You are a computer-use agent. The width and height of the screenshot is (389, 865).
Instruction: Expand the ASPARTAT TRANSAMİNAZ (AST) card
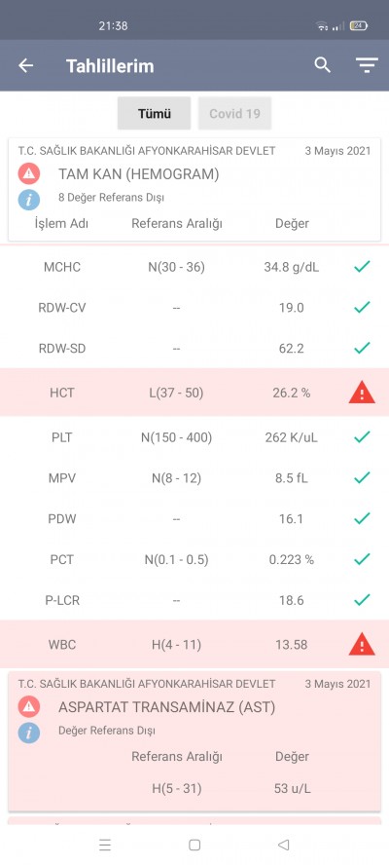tap(194, 741)
